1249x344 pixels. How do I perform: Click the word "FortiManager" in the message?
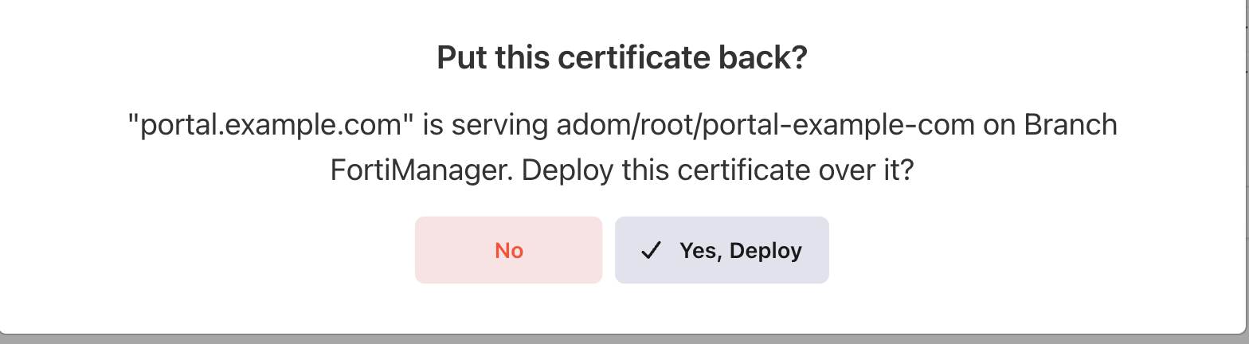coord(412,170)
